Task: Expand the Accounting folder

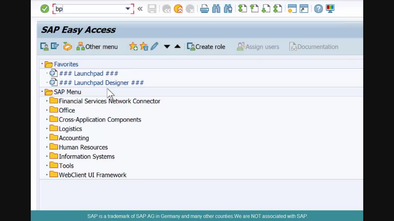Action: click(x=47, y=138)
